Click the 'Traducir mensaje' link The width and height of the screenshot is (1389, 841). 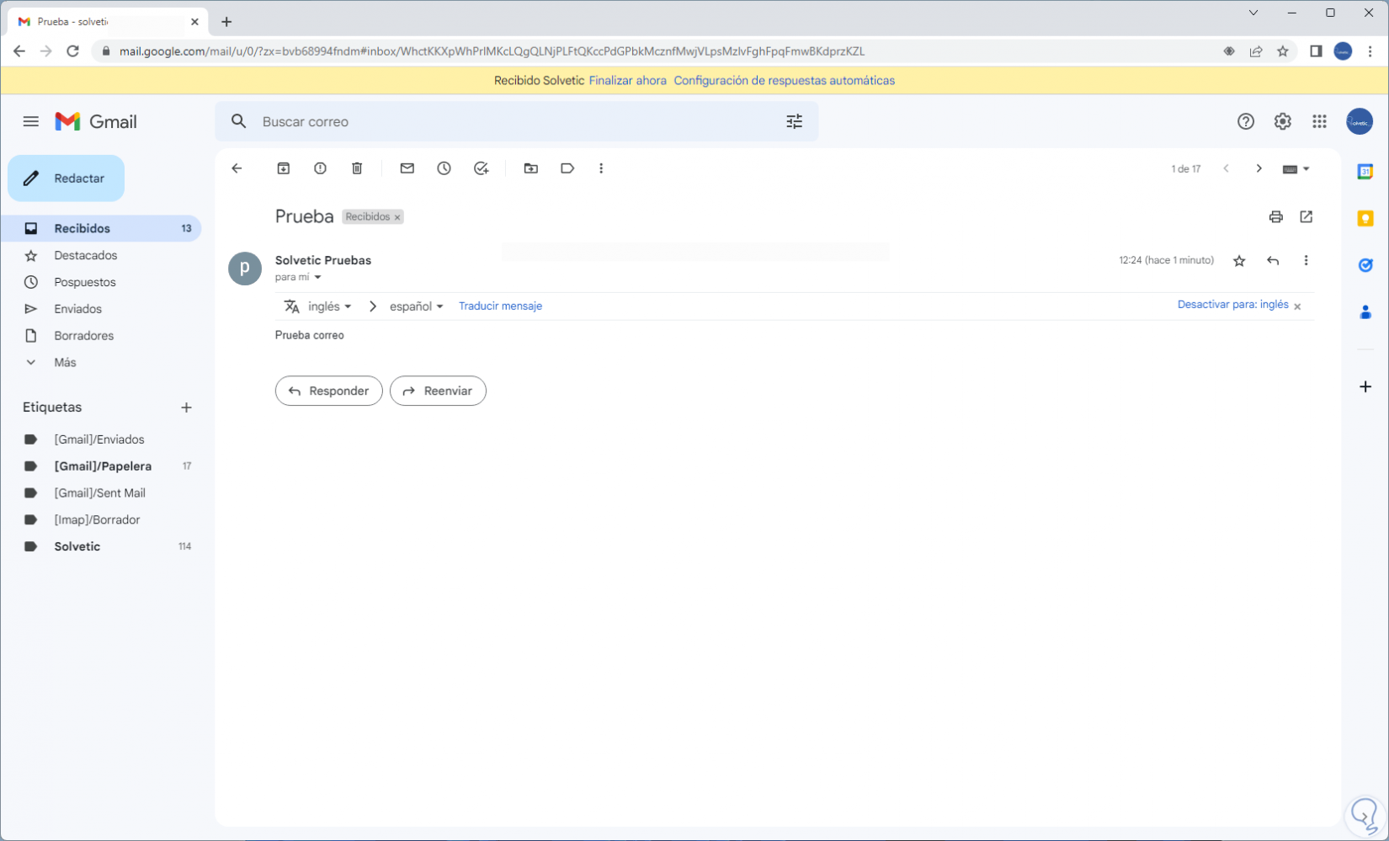click(500, 306)
